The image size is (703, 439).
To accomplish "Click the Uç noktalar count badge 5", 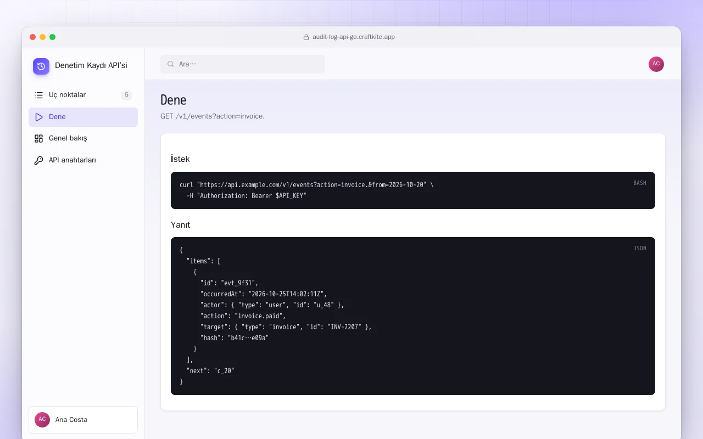I will coord(126,95).
